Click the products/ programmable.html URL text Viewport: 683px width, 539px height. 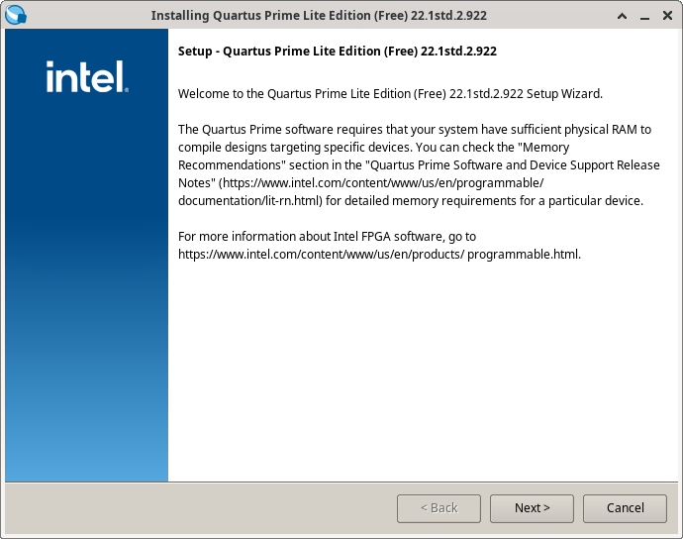pyautogui.click(x=379, y=255)
